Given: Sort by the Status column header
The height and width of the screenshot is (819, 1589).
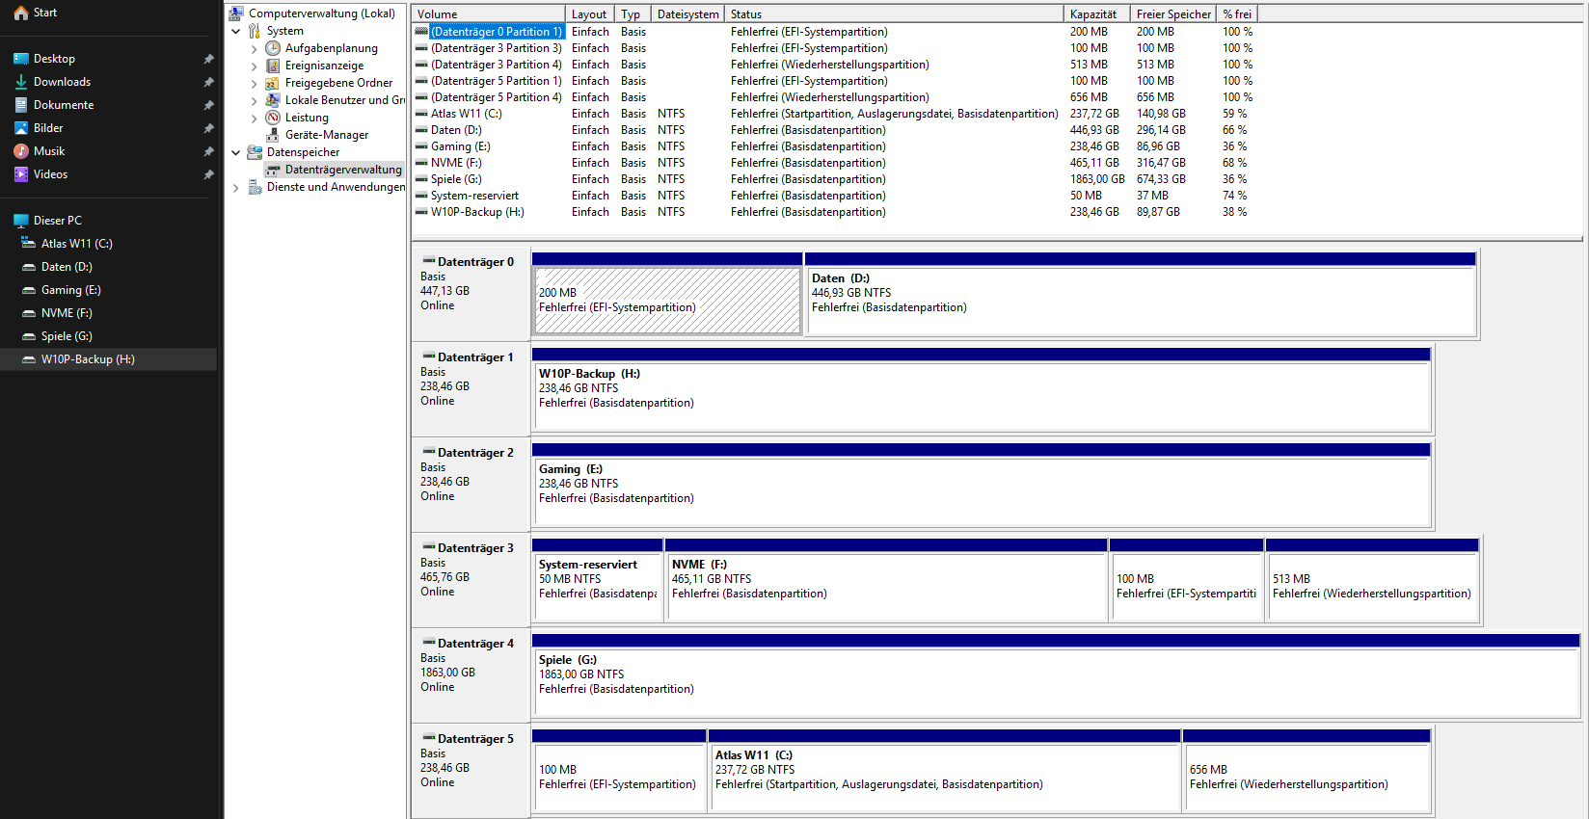Looking at the screenshot, I should click(895, 14).
